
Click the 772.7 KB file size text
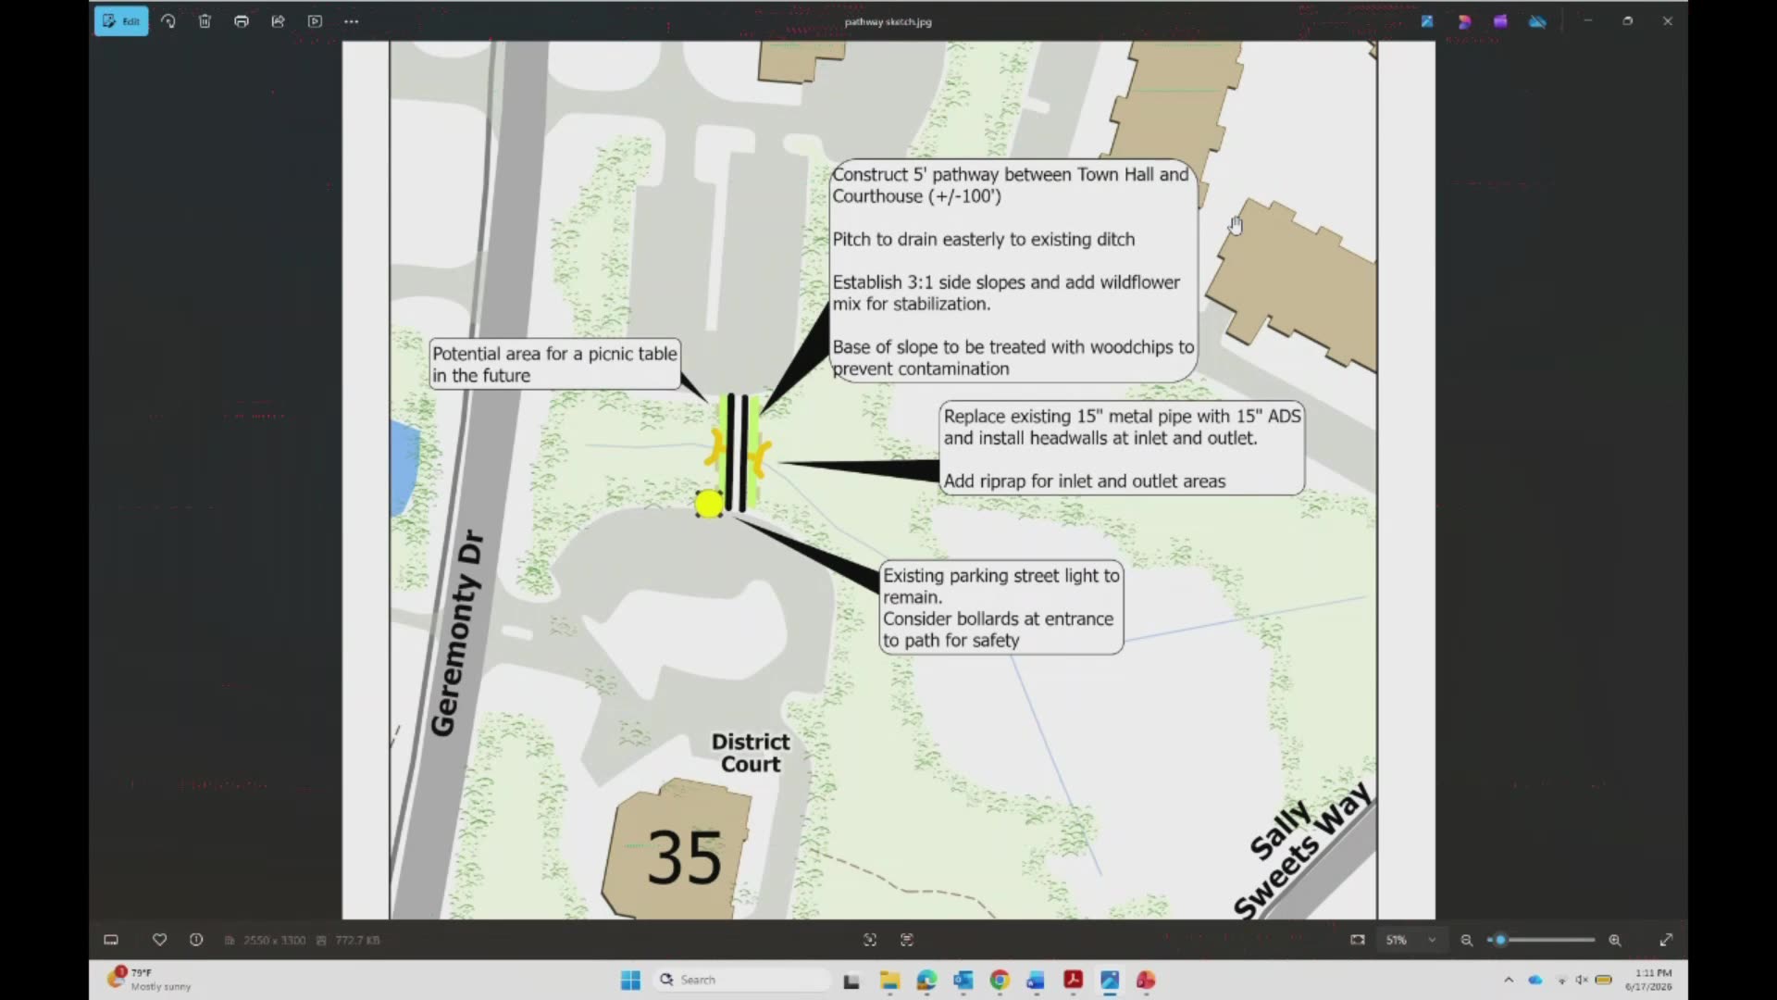357,940
